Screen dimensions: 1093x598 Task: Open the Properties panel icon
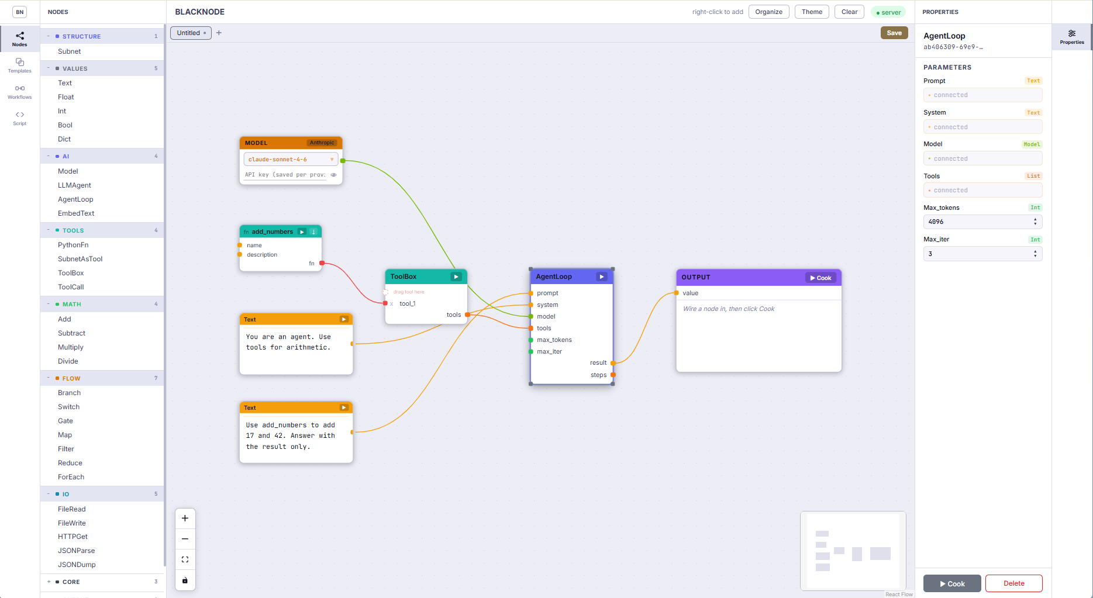click(1071, 37)
